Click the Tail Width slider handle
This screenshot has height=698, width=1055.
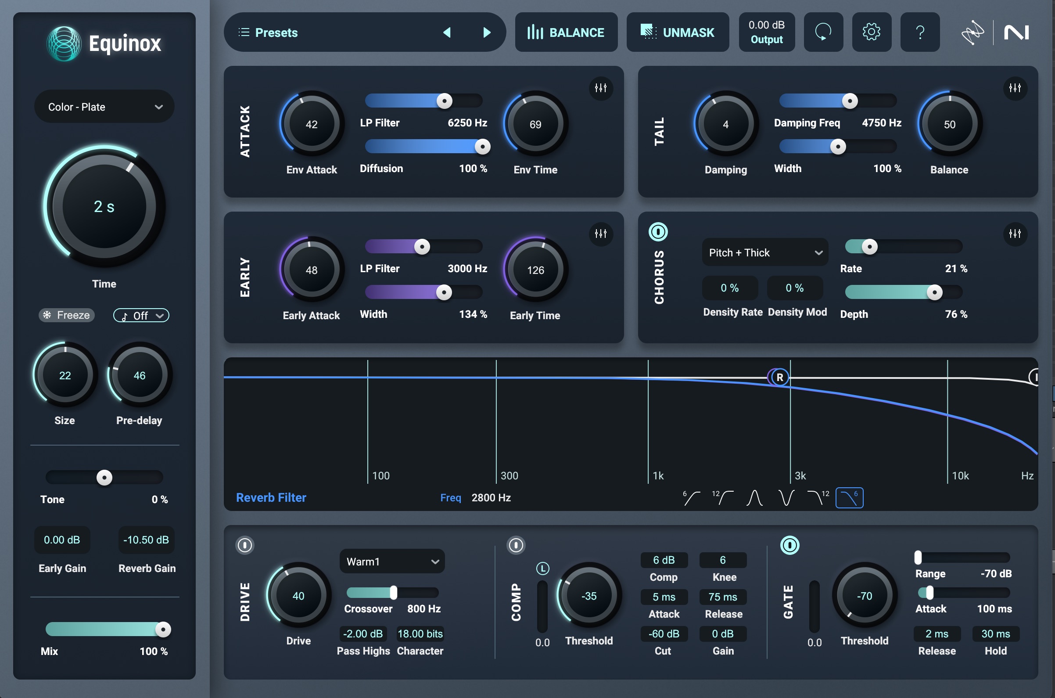(x=838, y=147)
